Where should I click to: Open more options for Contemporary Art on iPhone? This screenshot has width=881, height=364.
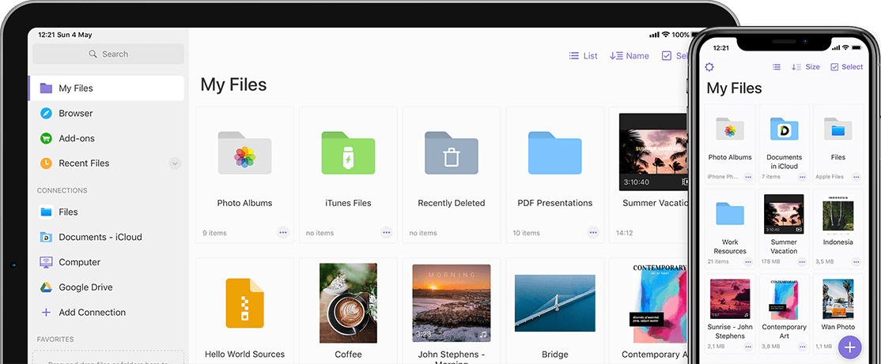[x=802, y=347]
